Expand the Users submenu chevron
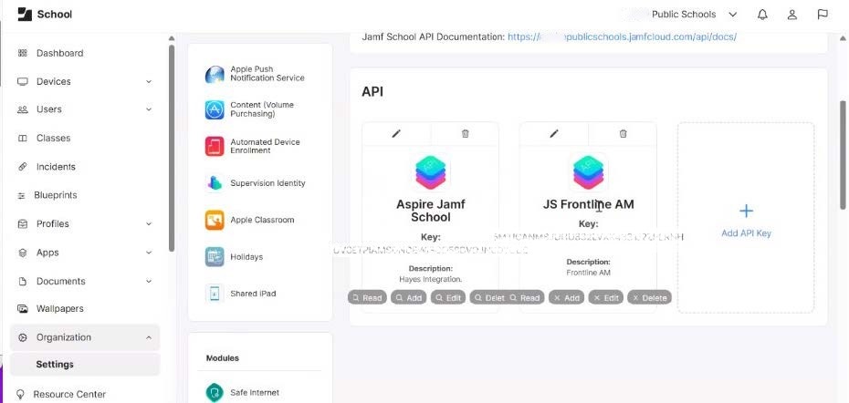Image resolution: width=849 pixels, height=403 pixels. coord(149,109)
